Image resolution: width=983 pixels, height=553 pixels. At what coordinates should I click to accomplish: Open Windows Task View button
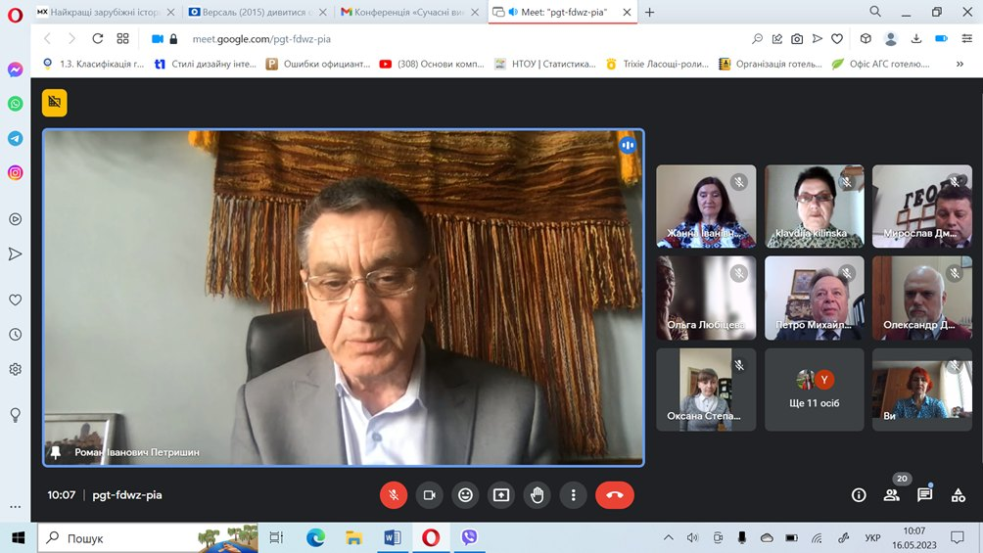pos(276,538)
